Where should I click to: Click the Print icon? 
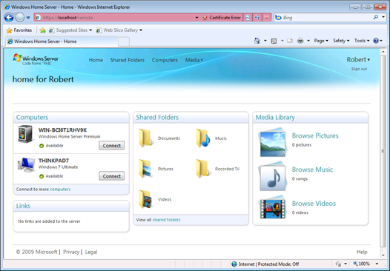pyautogui.click(x=300, y=41)
